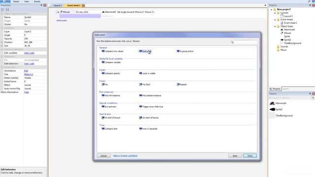Click the TiledBackground thumbnail in Objects panel
Screen dimensions: 315x177
272,116
